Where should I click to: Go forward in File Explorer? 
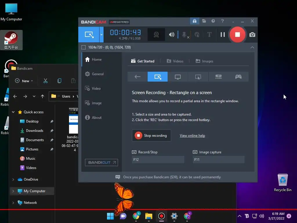tap(25, 96)
